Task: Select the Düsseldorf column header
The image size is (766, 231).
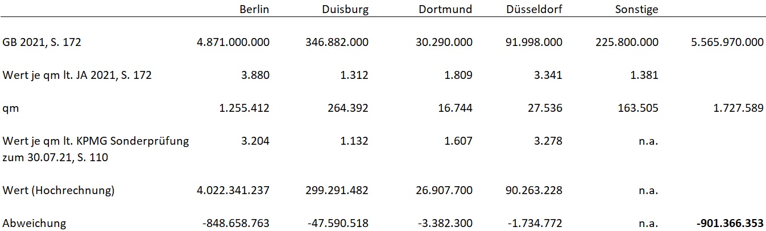Action: click(x=534, y=9)
